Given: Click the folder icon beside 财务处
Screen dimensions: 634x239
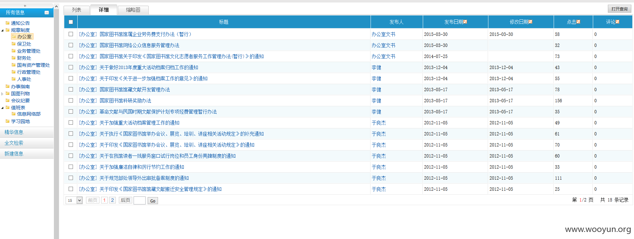Looking at the screenshot, I should pyautogui.click(x=14, y=58).
